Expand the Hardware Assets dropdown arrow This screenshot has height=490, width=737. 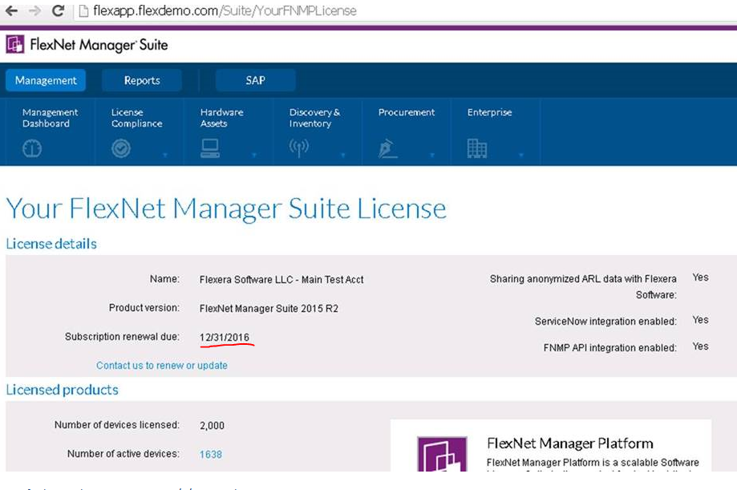coord(254,155)
